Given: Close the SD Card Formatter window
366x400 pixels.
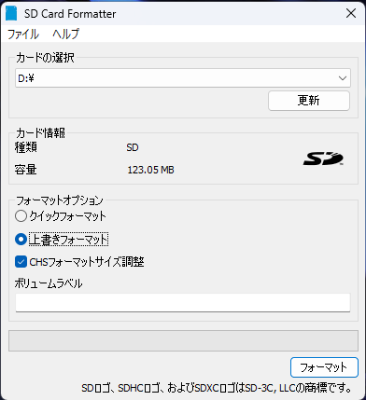Looking at the screenshot, I should [x=351, y=13].
